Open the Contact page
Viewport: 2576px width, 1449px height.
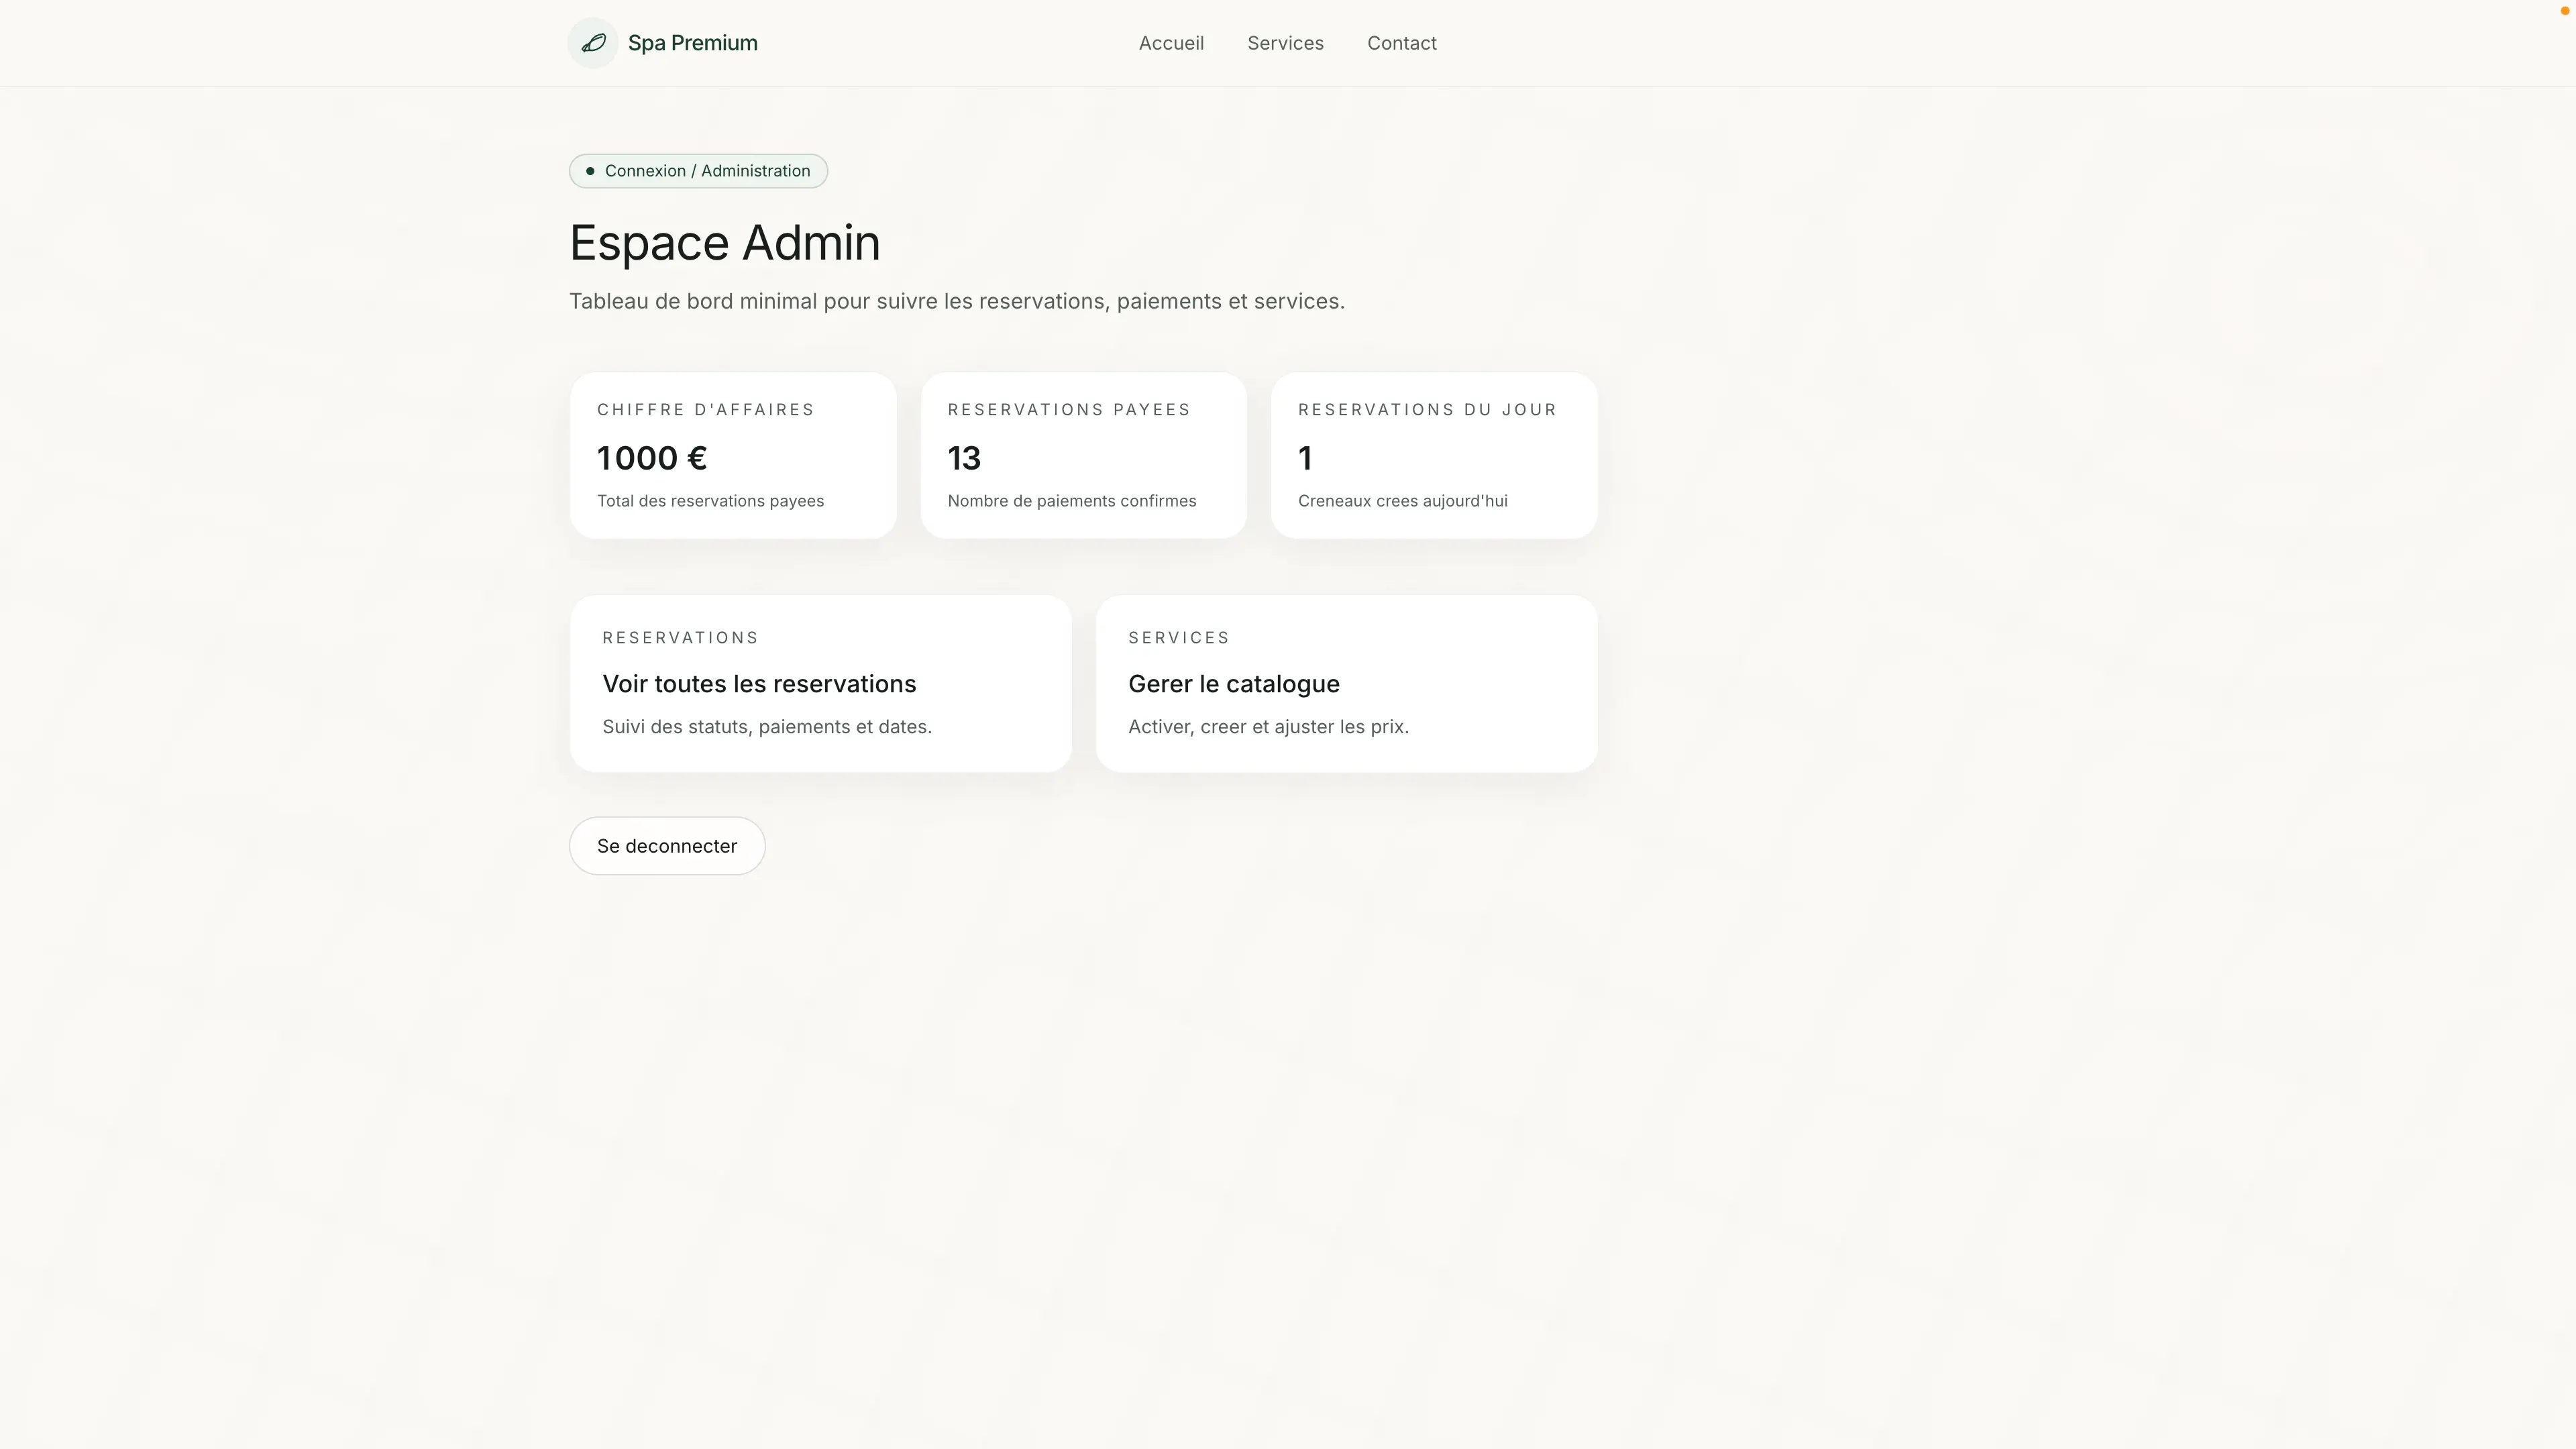[1401, 43]
